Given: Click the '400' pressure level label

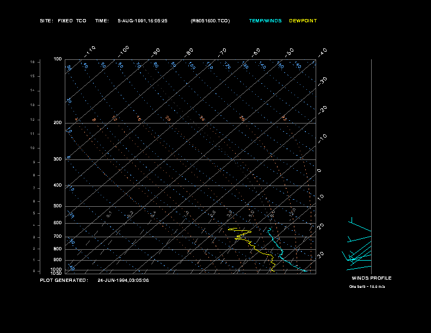Looking at the screenshot, I should tap(58, 185).
